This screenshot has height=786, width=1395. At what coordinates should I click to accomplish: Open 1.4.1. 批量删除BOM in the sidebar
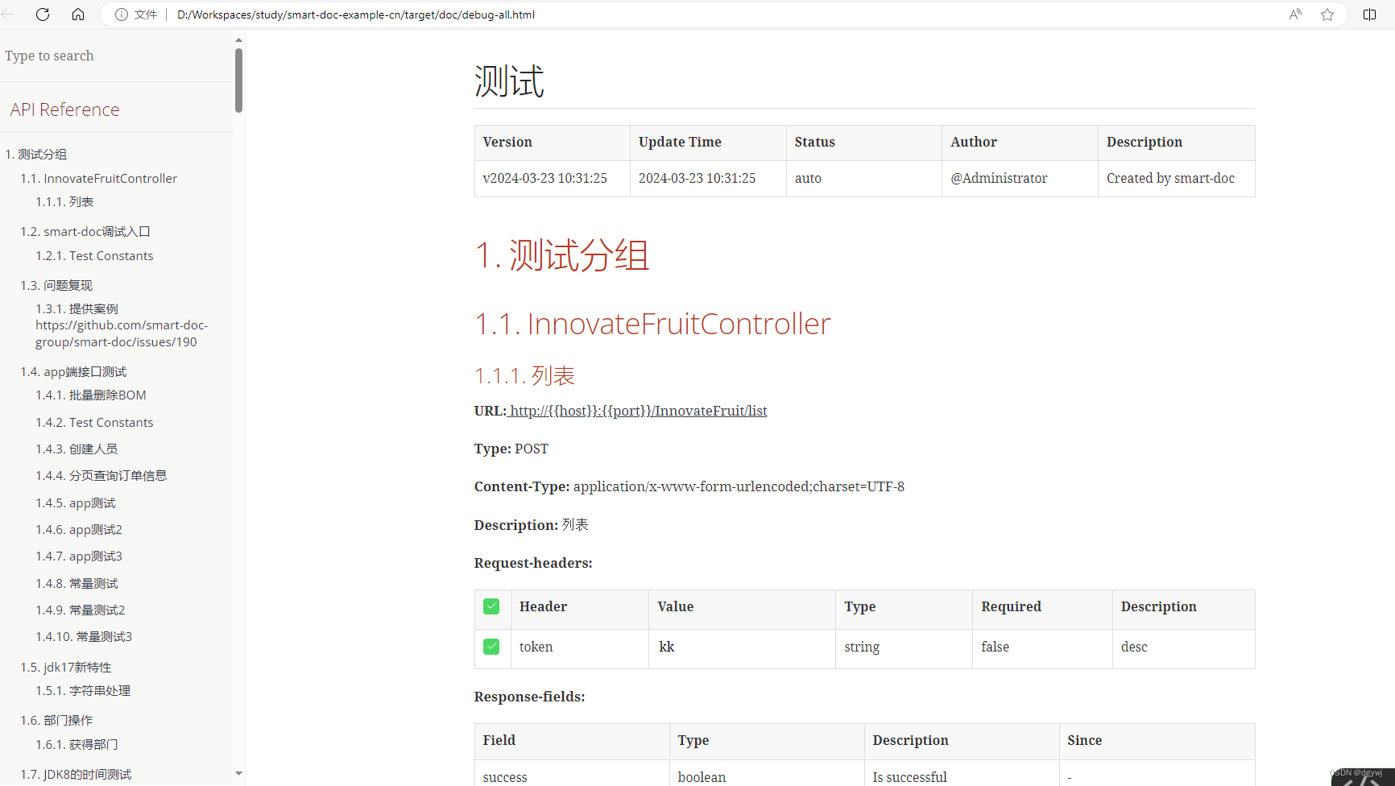[x=91, y=395]
